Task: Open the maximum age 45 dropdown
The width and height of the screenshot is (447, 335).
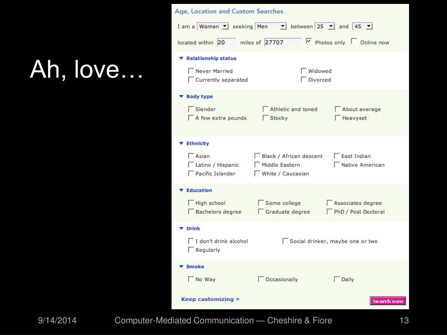Action: [x=362, y=27]
